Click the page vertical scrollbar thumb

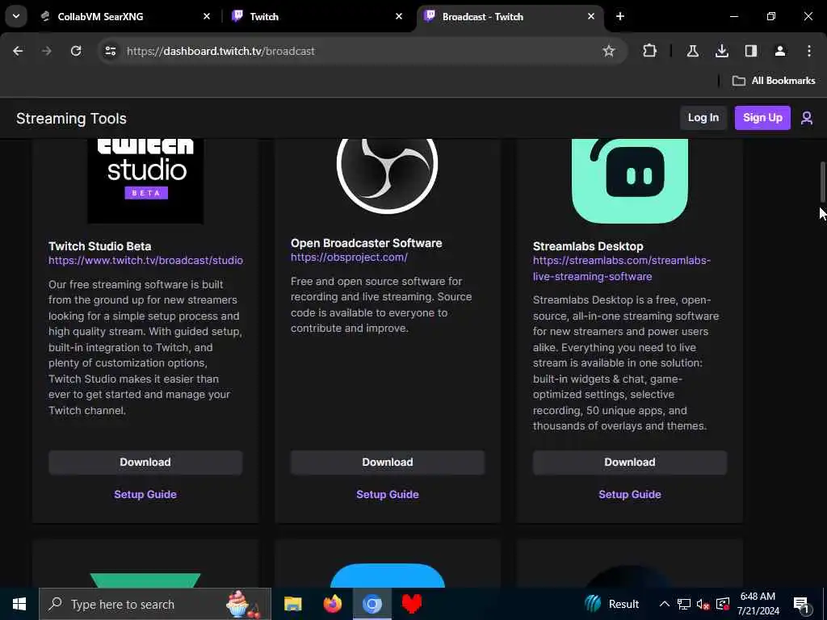[x=821, y=182]
